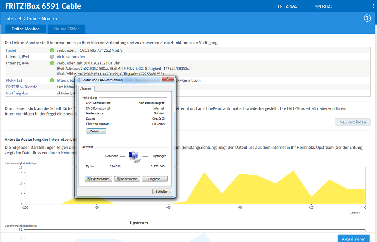This screenshot has height=242, width=377.
Task: Click the IPv6-Adresse line
Action: point(123,68)
